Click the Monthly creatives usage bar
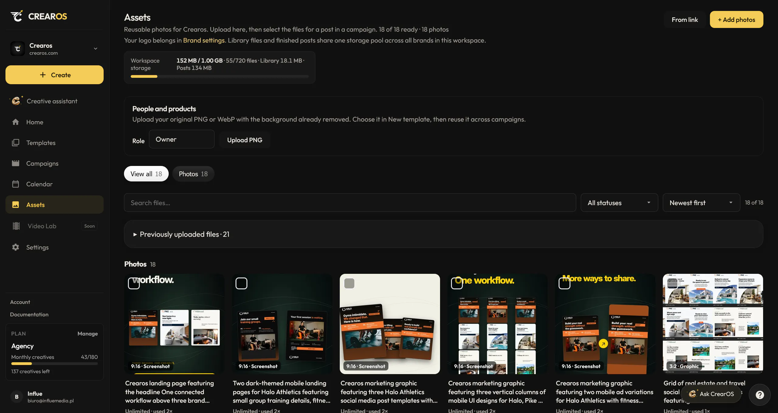 (54, 364)
